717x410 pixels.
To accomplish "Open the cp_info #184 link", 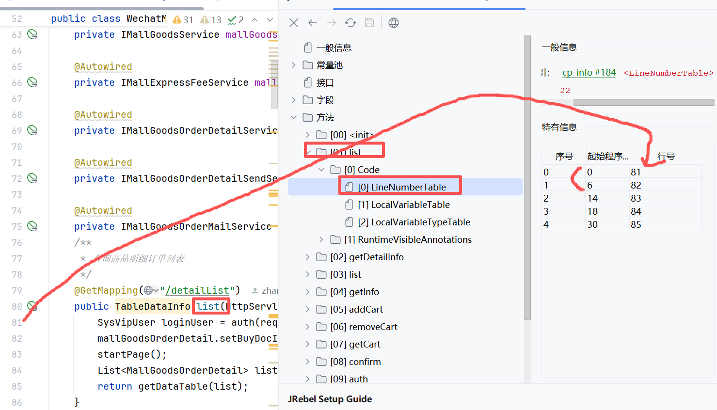I will (x=589, y=73).
